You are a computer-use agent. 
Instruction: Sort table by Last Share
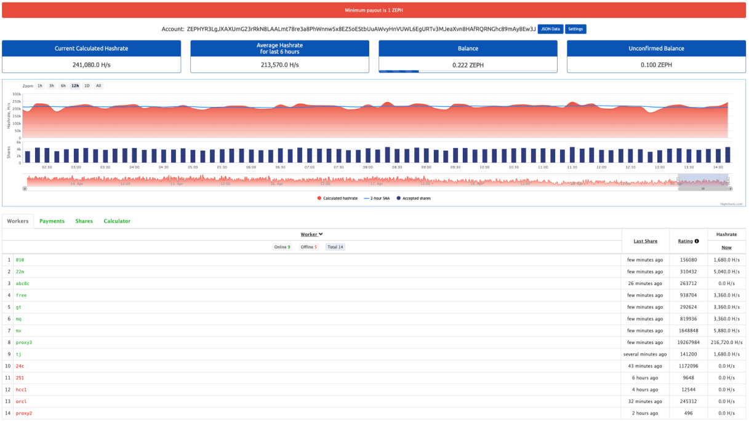646,242
